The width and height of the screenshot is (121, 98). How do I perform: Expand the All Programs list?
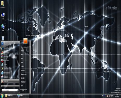(x=10, y=86)
